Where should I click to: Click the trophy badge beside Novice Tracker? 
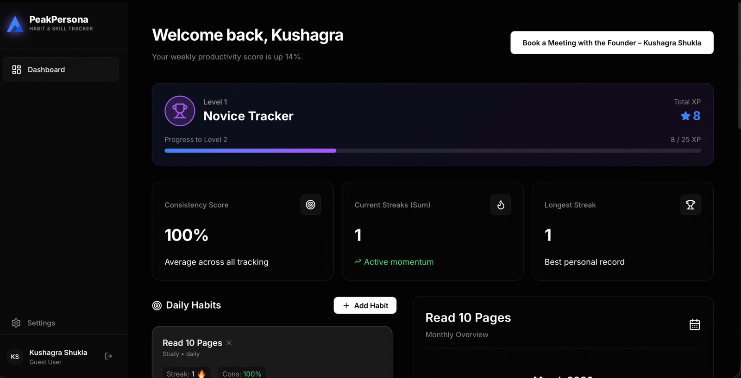(x=180, y=111)
